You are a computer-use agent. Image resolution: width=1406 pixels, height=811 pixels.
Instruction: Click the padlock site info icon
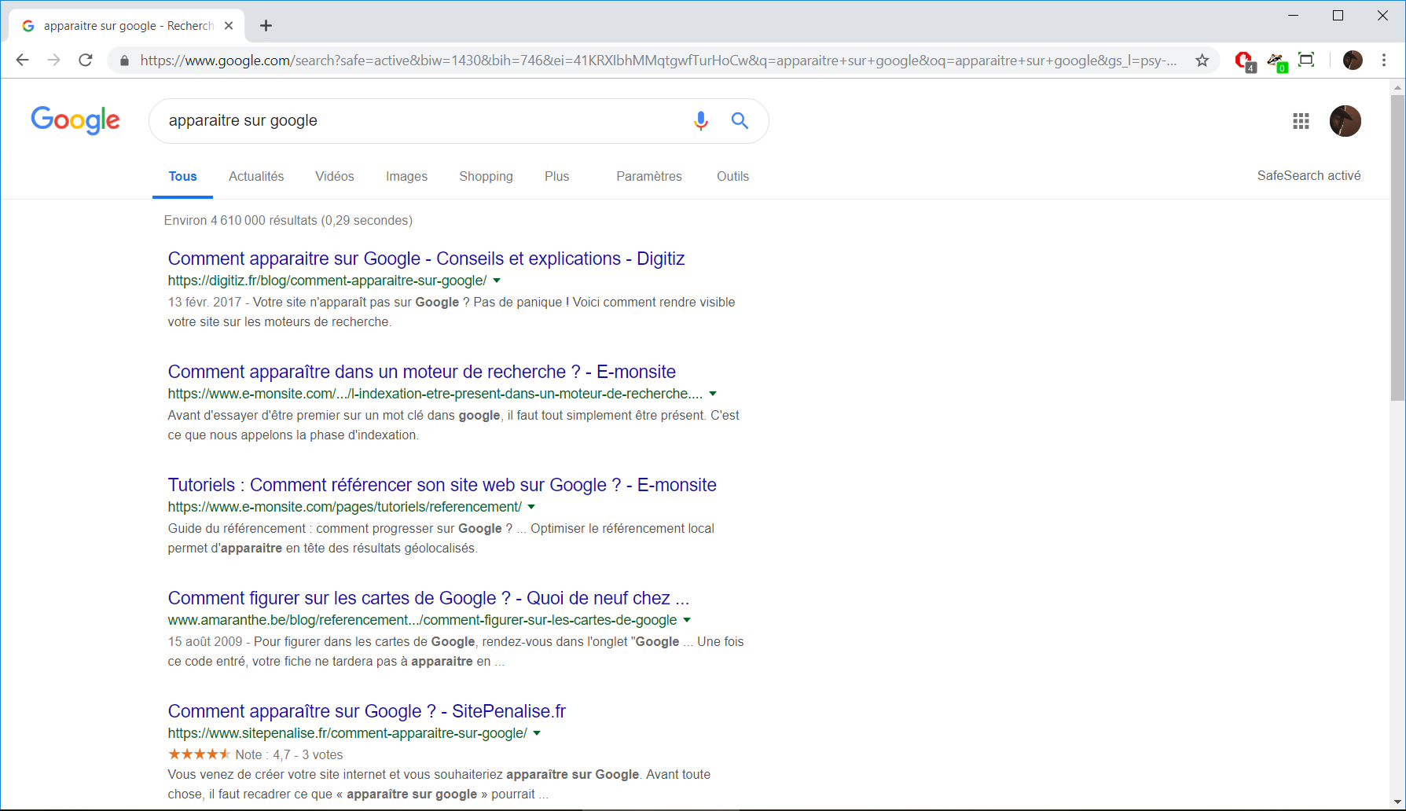click(124, 61)
